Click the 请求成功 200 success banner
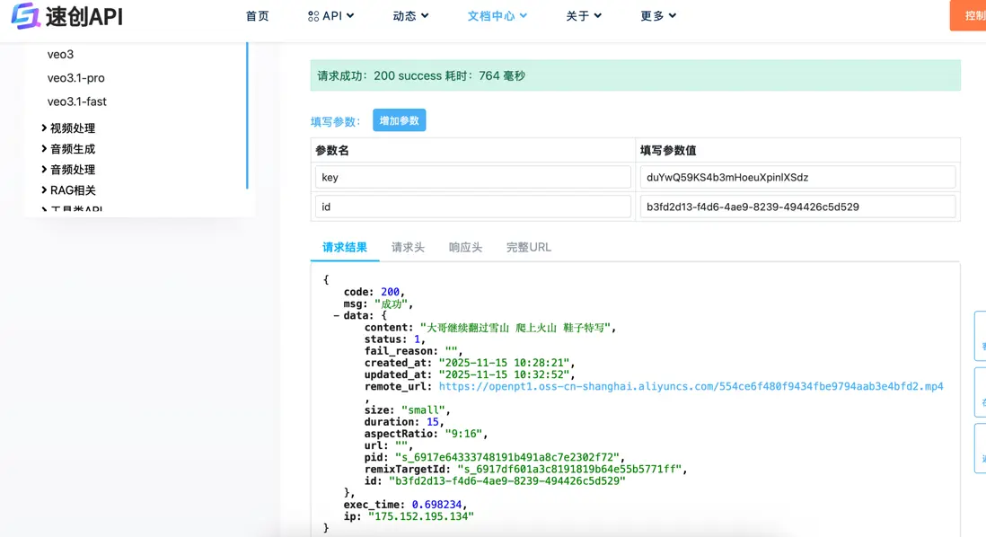The image size is (986, 537). point(635,75)
